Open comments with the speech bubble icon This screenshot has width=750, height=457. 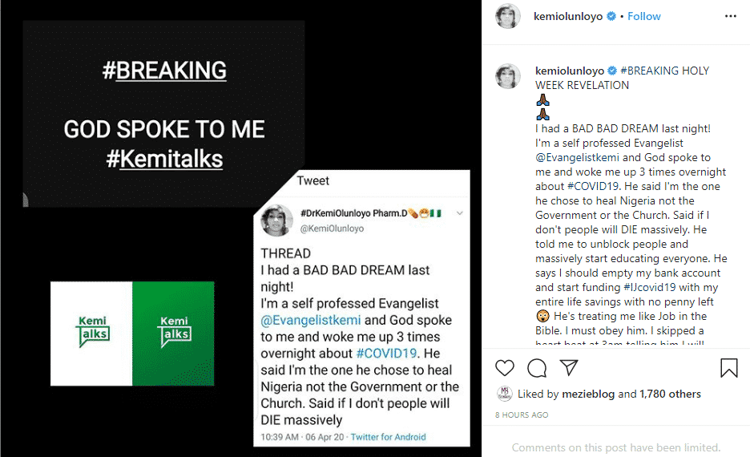click(x=537, y=368)
